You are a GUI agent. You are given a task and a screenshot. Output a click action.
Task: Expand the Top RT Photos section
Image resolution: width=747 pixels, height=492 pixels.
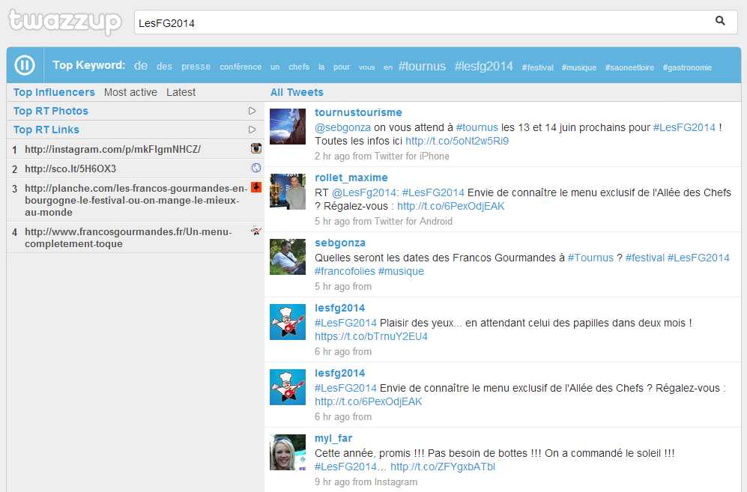click(x=252, y=111)
